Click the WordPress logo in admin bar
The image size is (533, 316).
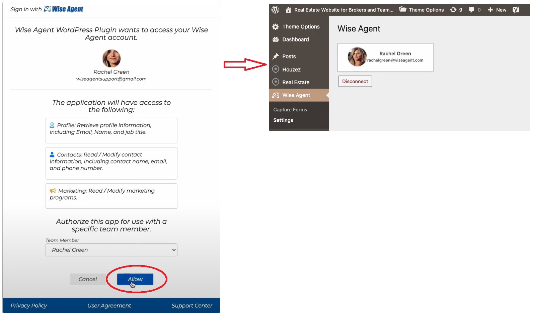[275, 10]
